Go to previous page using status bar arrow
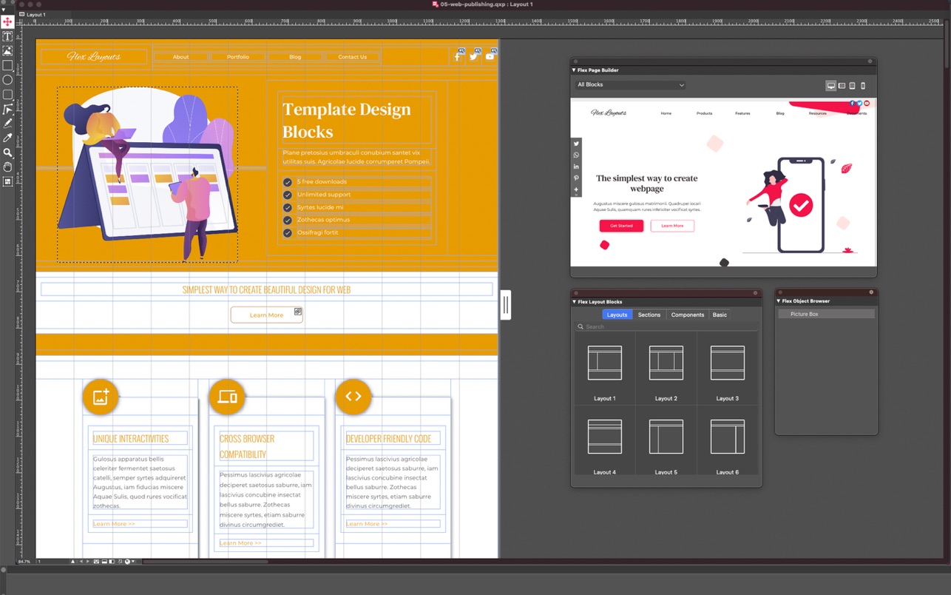This screenshot has width=951, height=595. (81, 562)
